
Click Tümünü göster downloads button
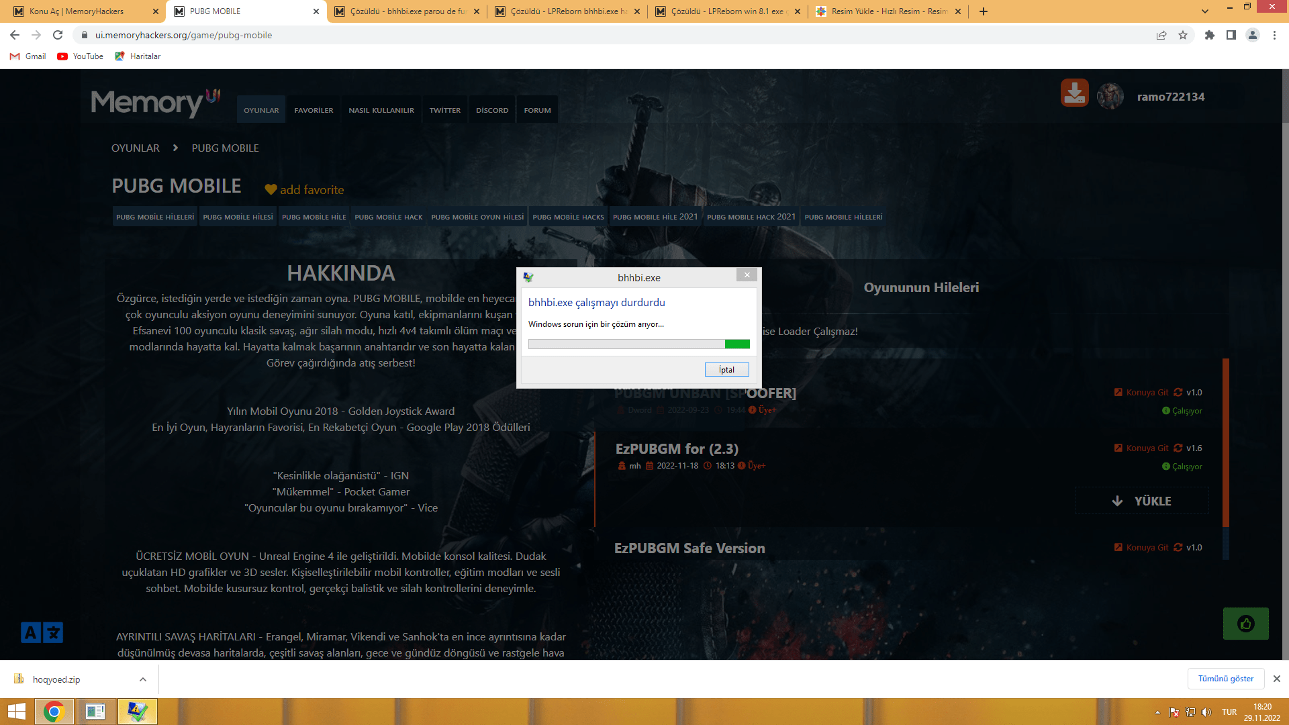pos(1226,679)
